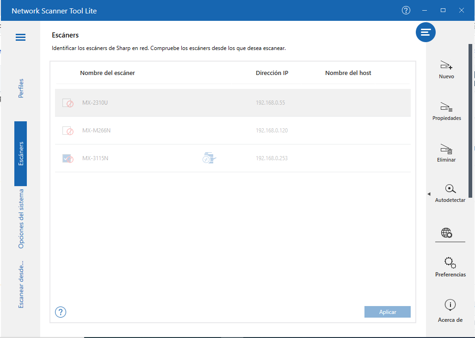Open Acerca de information
The image size is (475, 338).
point(450,311)
